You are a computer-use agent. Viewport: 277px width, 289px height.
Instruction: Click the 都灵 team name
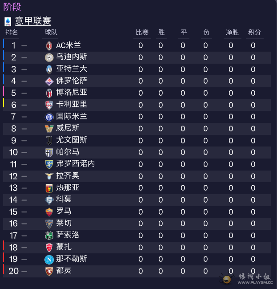64,271
